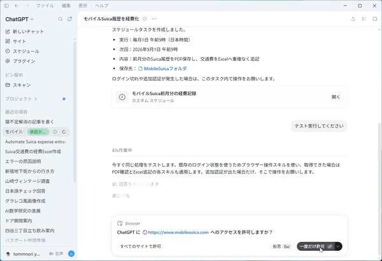Image resolution: width=382 pixels, height=261 pixels.
Task: Open chat 新宿地下街からの行き方
Action: [x=29, y=171]
